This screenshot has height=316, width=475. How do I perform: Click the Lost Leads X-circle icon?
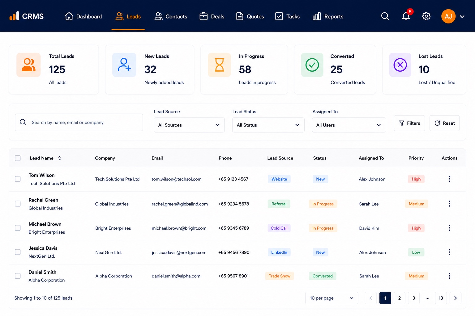tap(400, 65)
